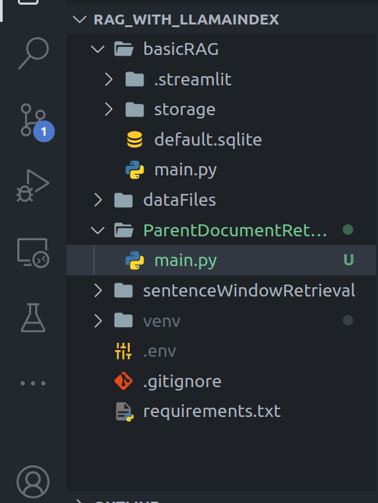Select the ParentDocumentRet... folder label
The width and height of the screenshot is (378, 503).
click(235, 230)
